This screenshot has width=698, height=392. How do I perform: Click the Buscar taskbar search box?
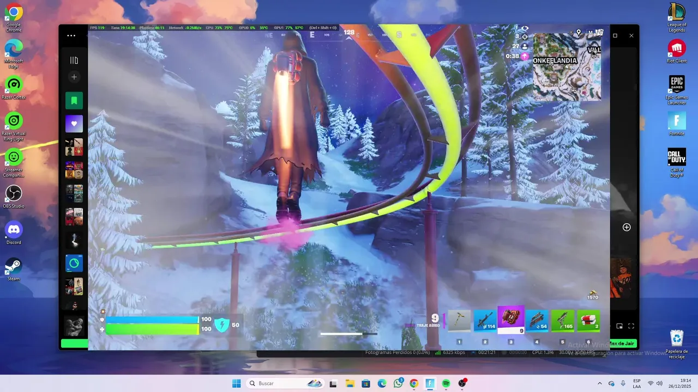(286, 383)
